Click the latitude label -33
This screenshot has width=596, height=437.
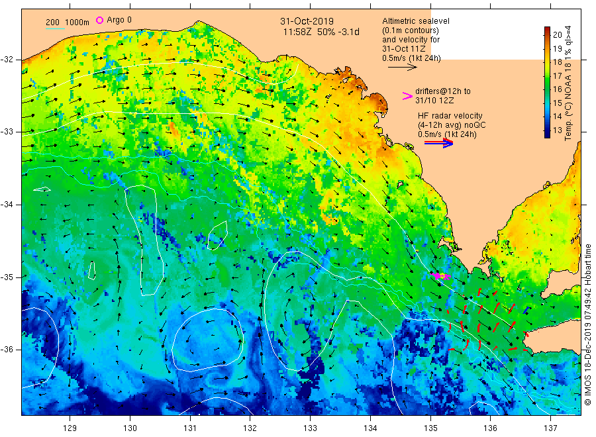tap(7, 132)
